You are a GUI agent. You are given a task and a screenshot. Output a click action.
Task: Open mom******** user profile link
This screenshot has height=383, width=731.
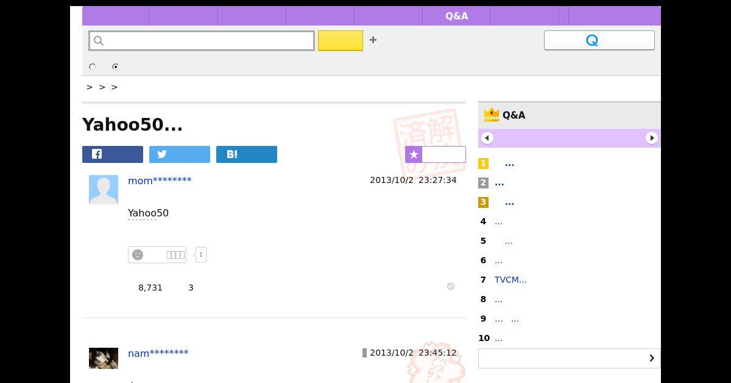(160, 181)
